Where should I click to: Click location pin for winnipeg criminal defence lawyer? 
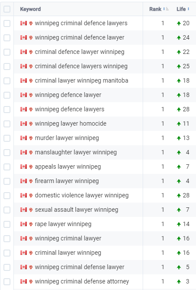31,37
